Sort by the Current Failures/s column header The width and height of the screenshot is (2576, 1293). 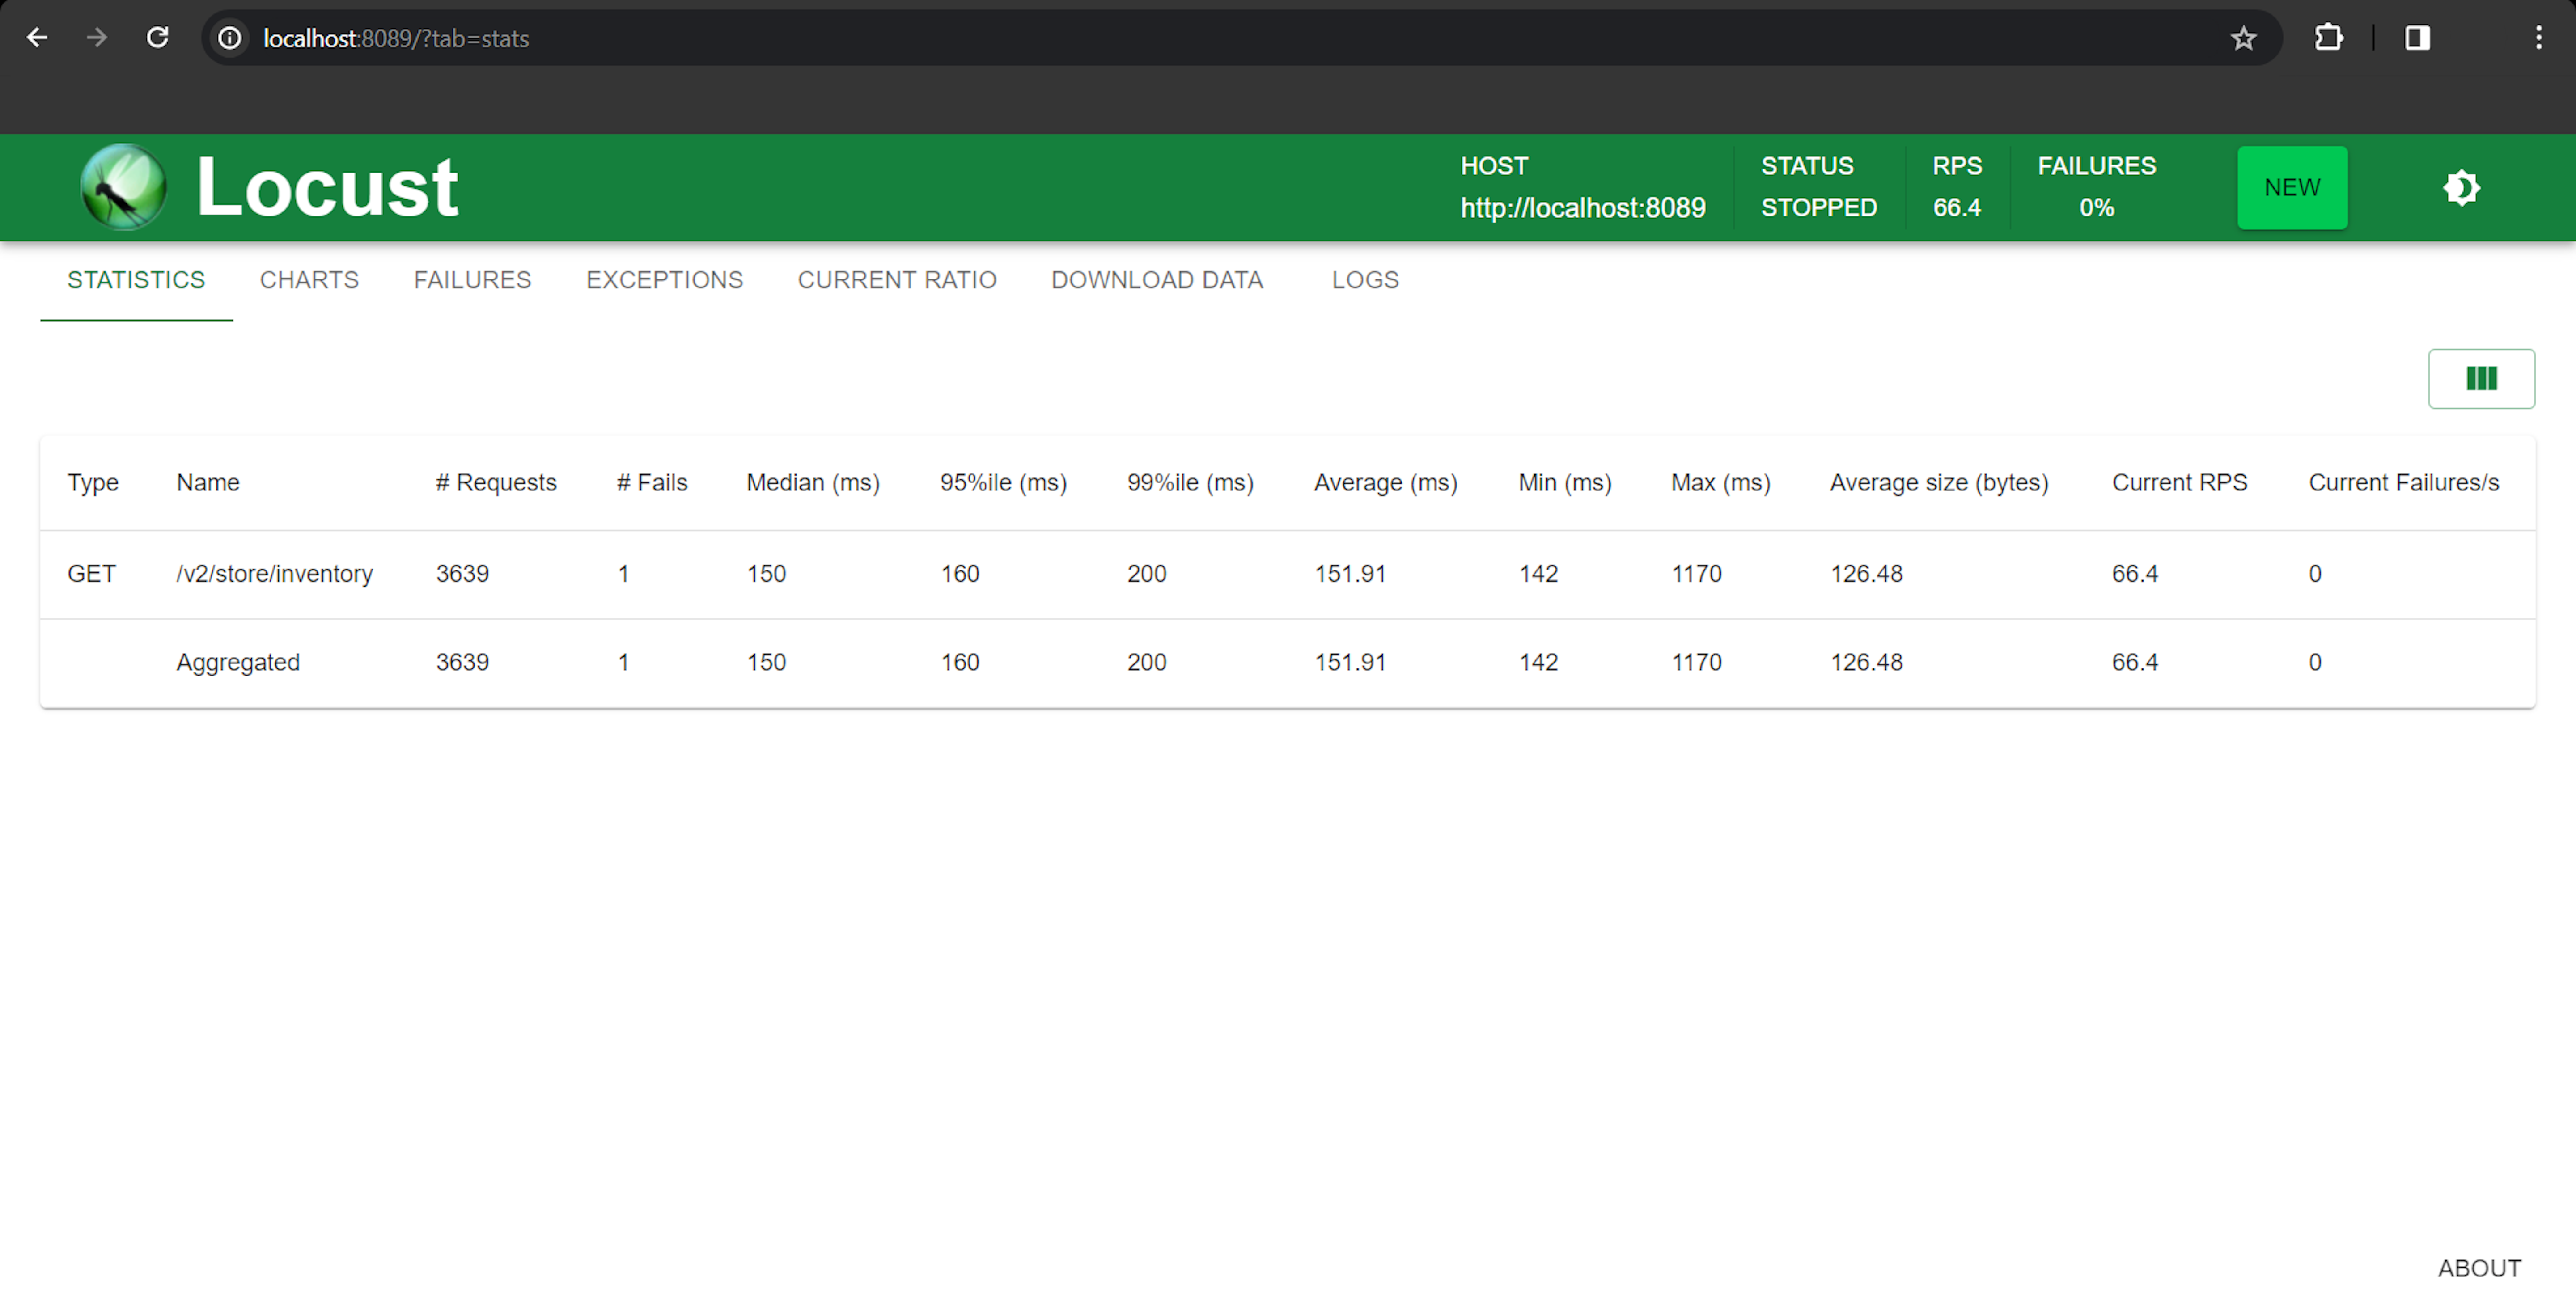point(2403,482)
